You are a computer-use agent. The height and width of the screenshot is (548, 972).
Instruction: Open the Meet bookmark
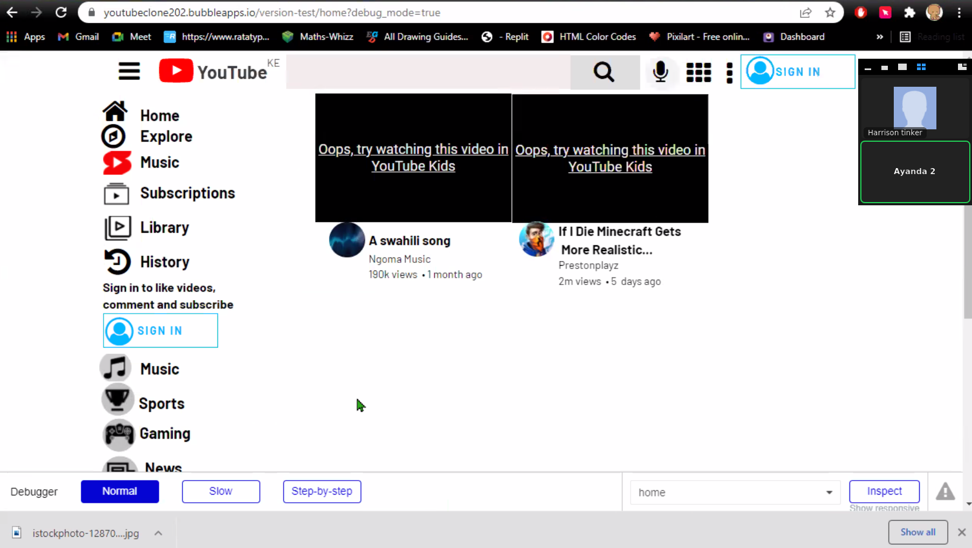pyautogui.click(x=132, y=37)
